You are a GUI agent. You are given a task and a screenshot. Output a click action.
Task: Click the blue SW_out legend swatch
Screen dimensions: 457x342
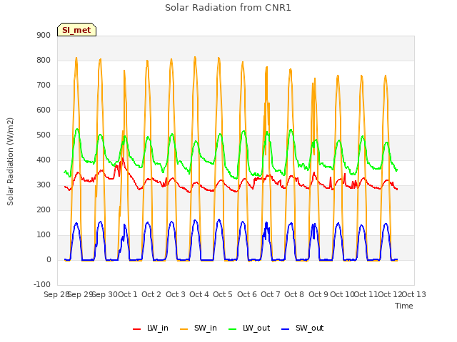pyautogui.click(x=286, y=329)
